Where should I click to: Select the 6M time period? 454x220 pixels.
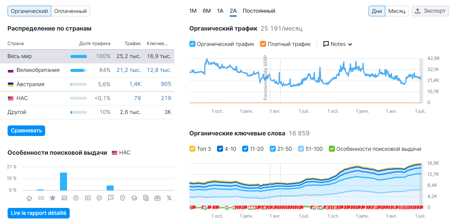point(206,11)
